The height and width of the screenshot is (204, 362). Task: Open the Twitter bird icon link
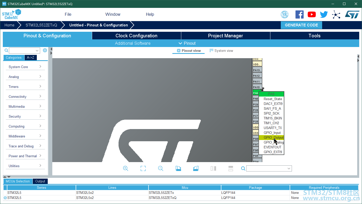tap(324, 14)
